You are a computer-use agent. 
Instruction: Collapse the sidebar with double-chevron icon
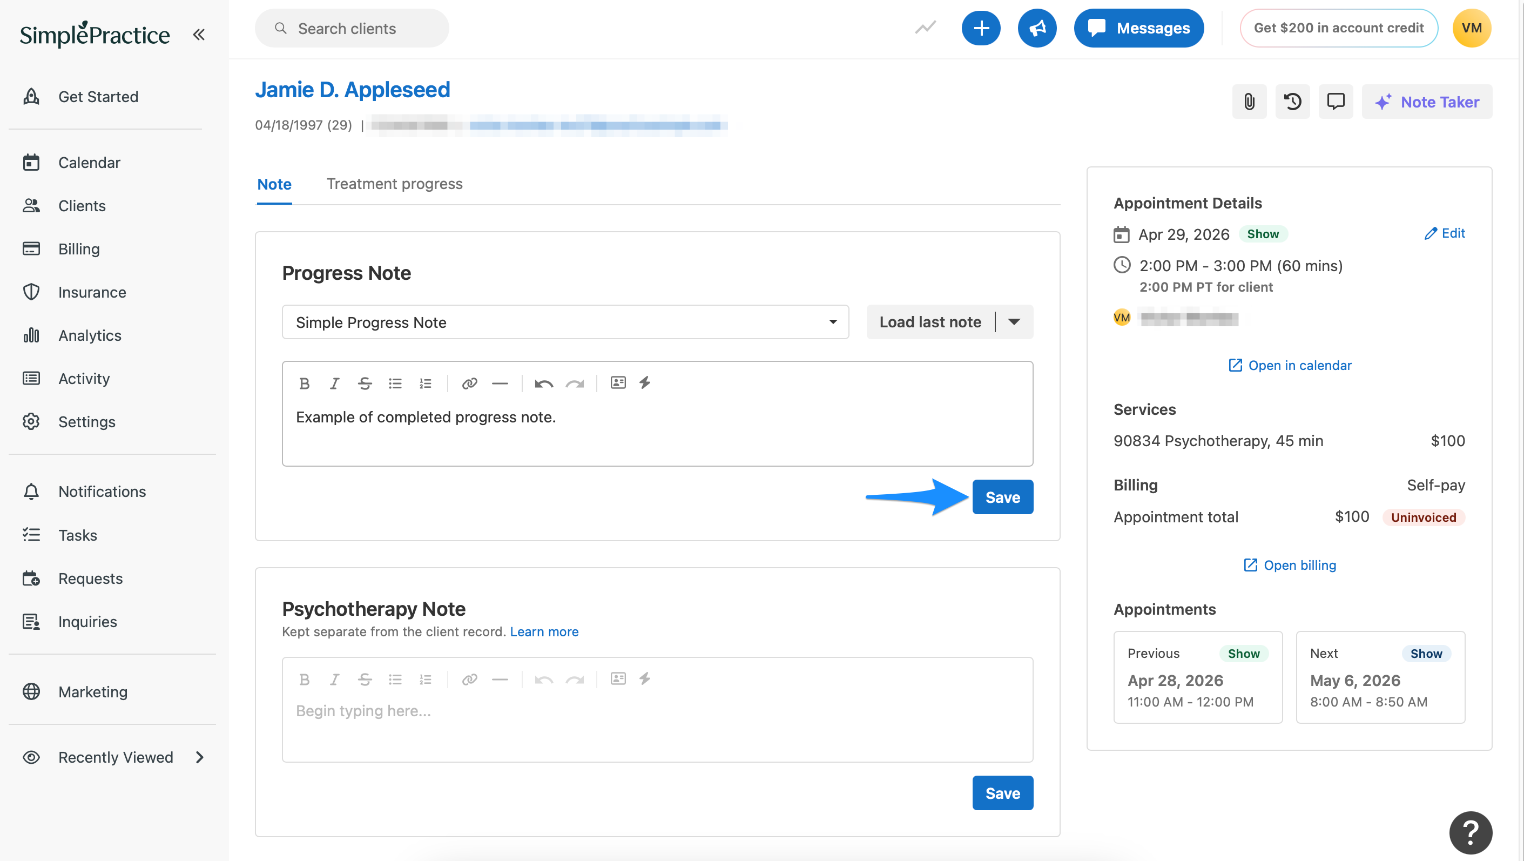[199, 35]
